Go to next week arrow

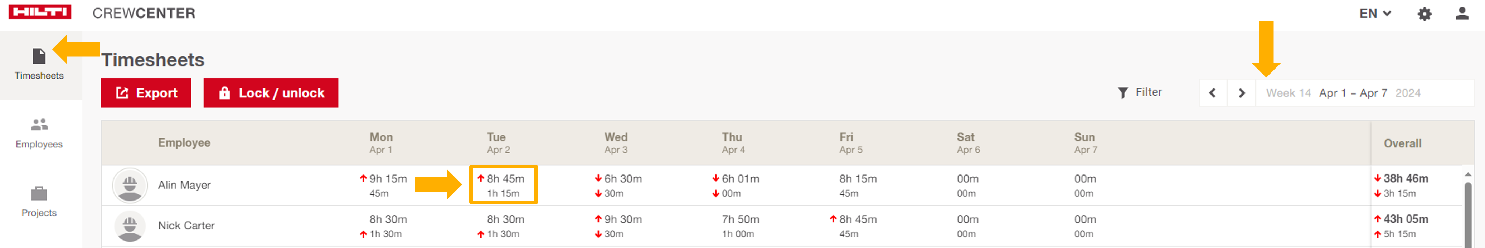pyautogui.click(x=1242, y=93)
